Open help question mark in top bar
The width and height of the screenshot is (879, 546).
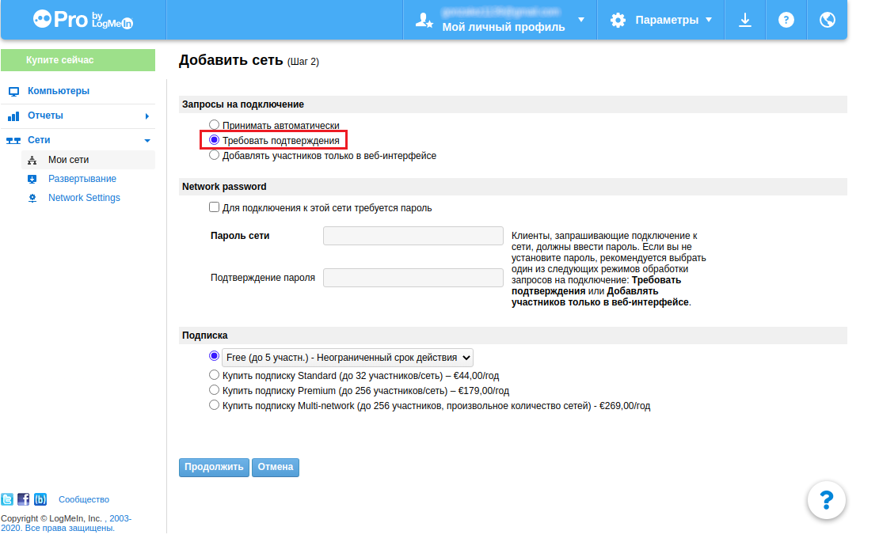coord(786,21)
